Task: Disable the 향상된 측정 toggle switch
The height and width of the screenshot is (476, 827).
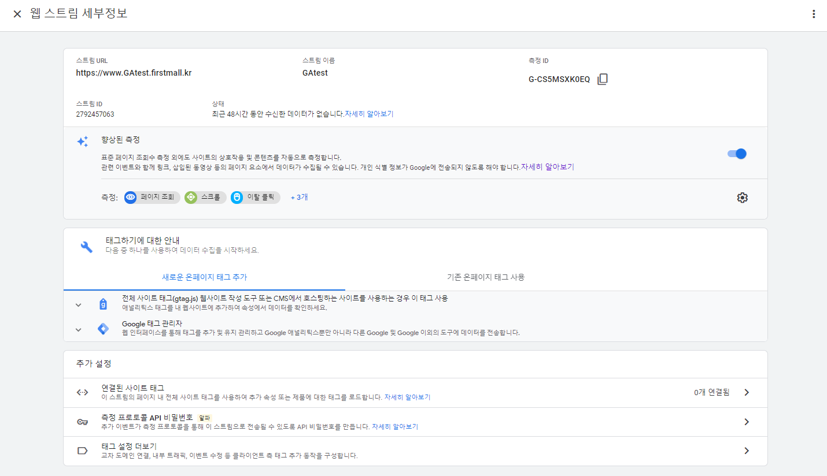Action: pos(737,154)
